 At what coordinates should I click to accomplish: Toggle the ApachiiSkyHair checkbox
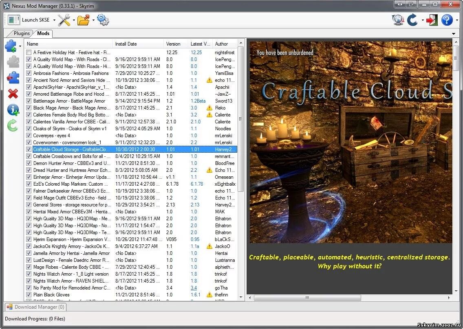pos(29,87)
